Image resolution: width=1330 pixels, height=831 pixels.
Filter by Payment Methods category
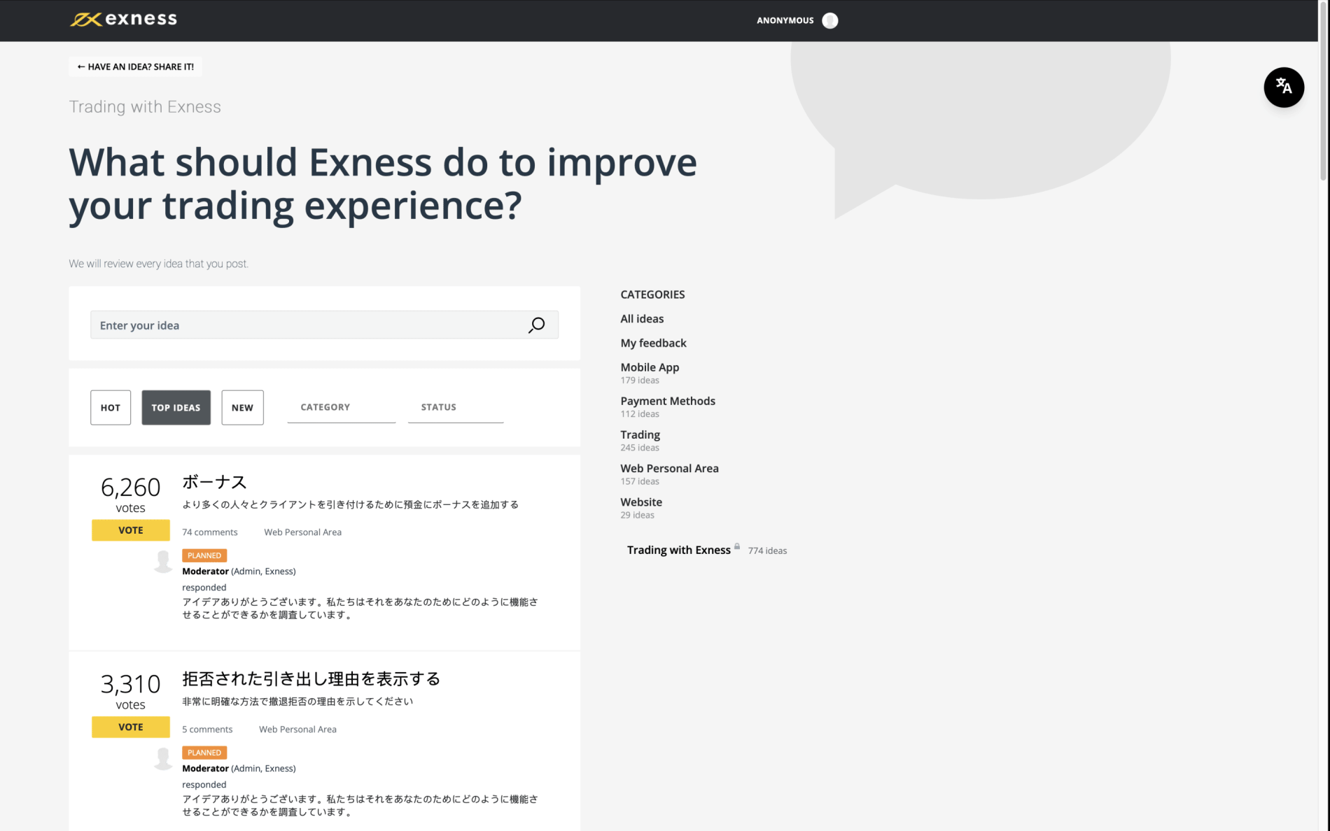[x=668, y=401]
